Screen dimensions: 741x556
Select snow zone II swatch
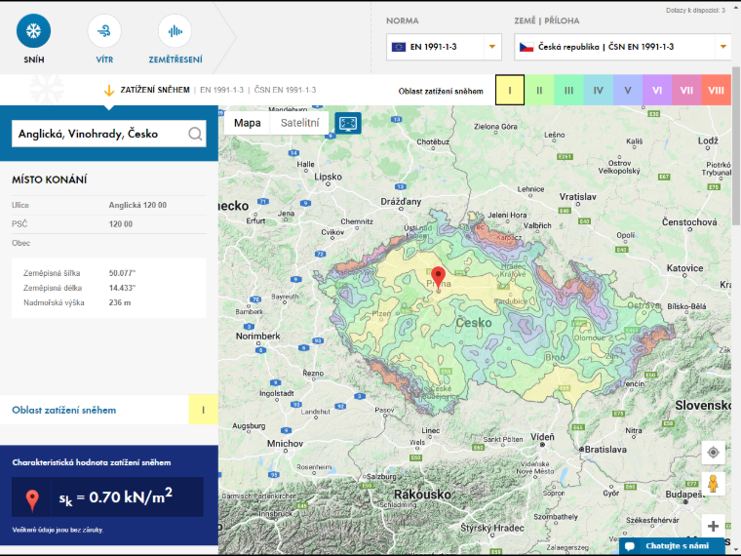pyautogui.click(x=539, y=90)
